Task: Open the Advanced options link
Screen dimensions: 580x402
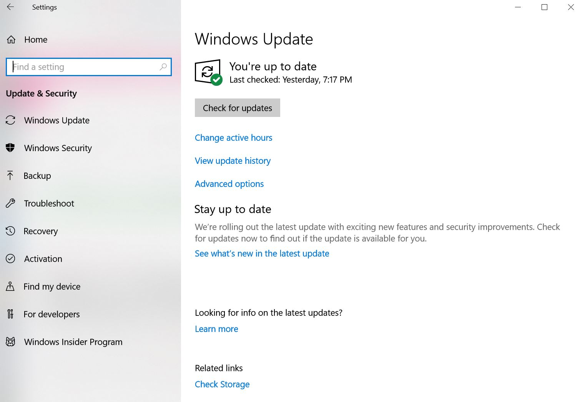Action: 229,184
